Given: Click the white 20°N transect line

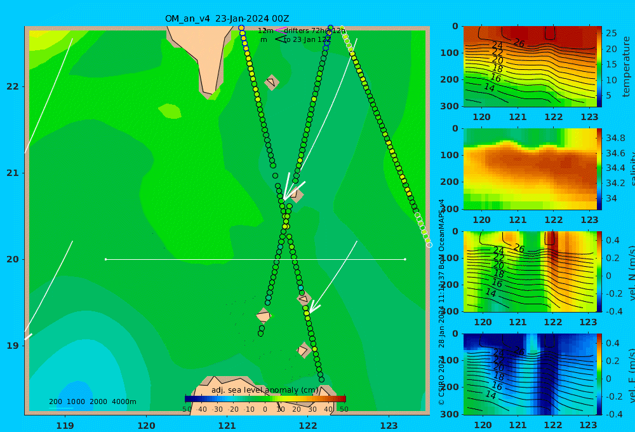Looking at the screenshot, I should (255, 259).
